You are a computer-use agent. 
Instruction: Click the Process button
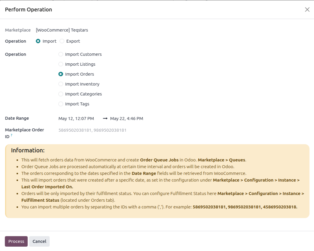[16, 241]
